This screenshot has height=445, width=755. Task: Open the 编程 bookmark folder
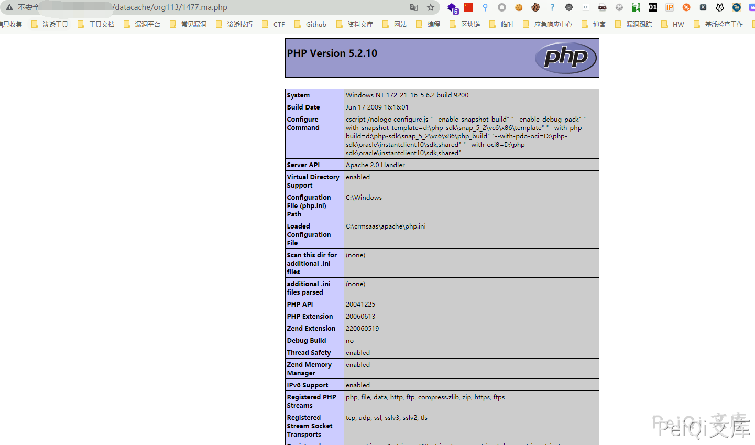click(428, 24)
